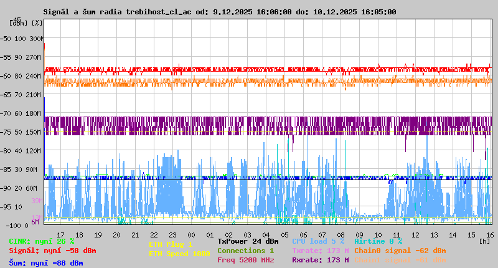Click the CPU load 5 % legend entry
498x268 pixels.
[319, 241]
